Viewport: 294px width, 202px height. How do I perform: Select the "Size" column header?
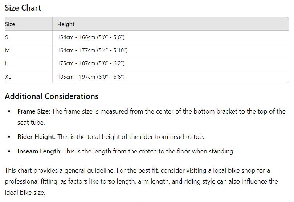(10, 24)
